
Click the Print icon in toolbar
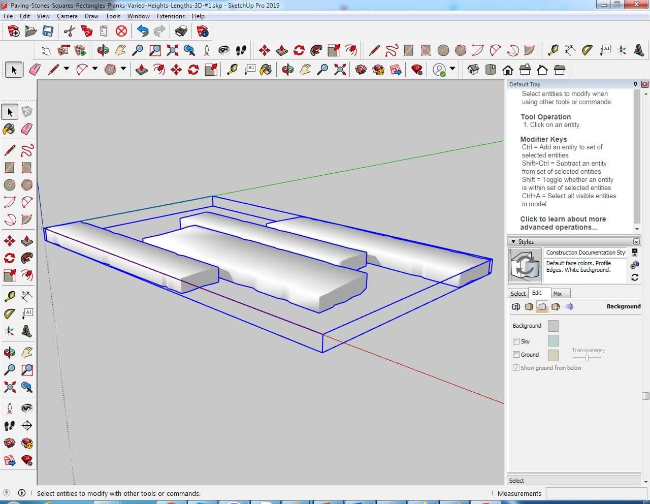click(x=181, y=31)
